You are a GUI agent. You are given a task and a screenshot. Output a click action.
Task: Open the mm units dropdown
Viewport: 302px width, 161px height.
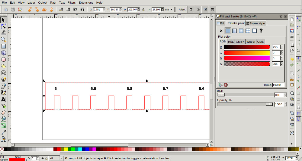click(x=170, y=9)
